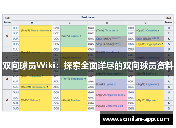
Task: Select the UUG codon cell
Action: (16, 44)
